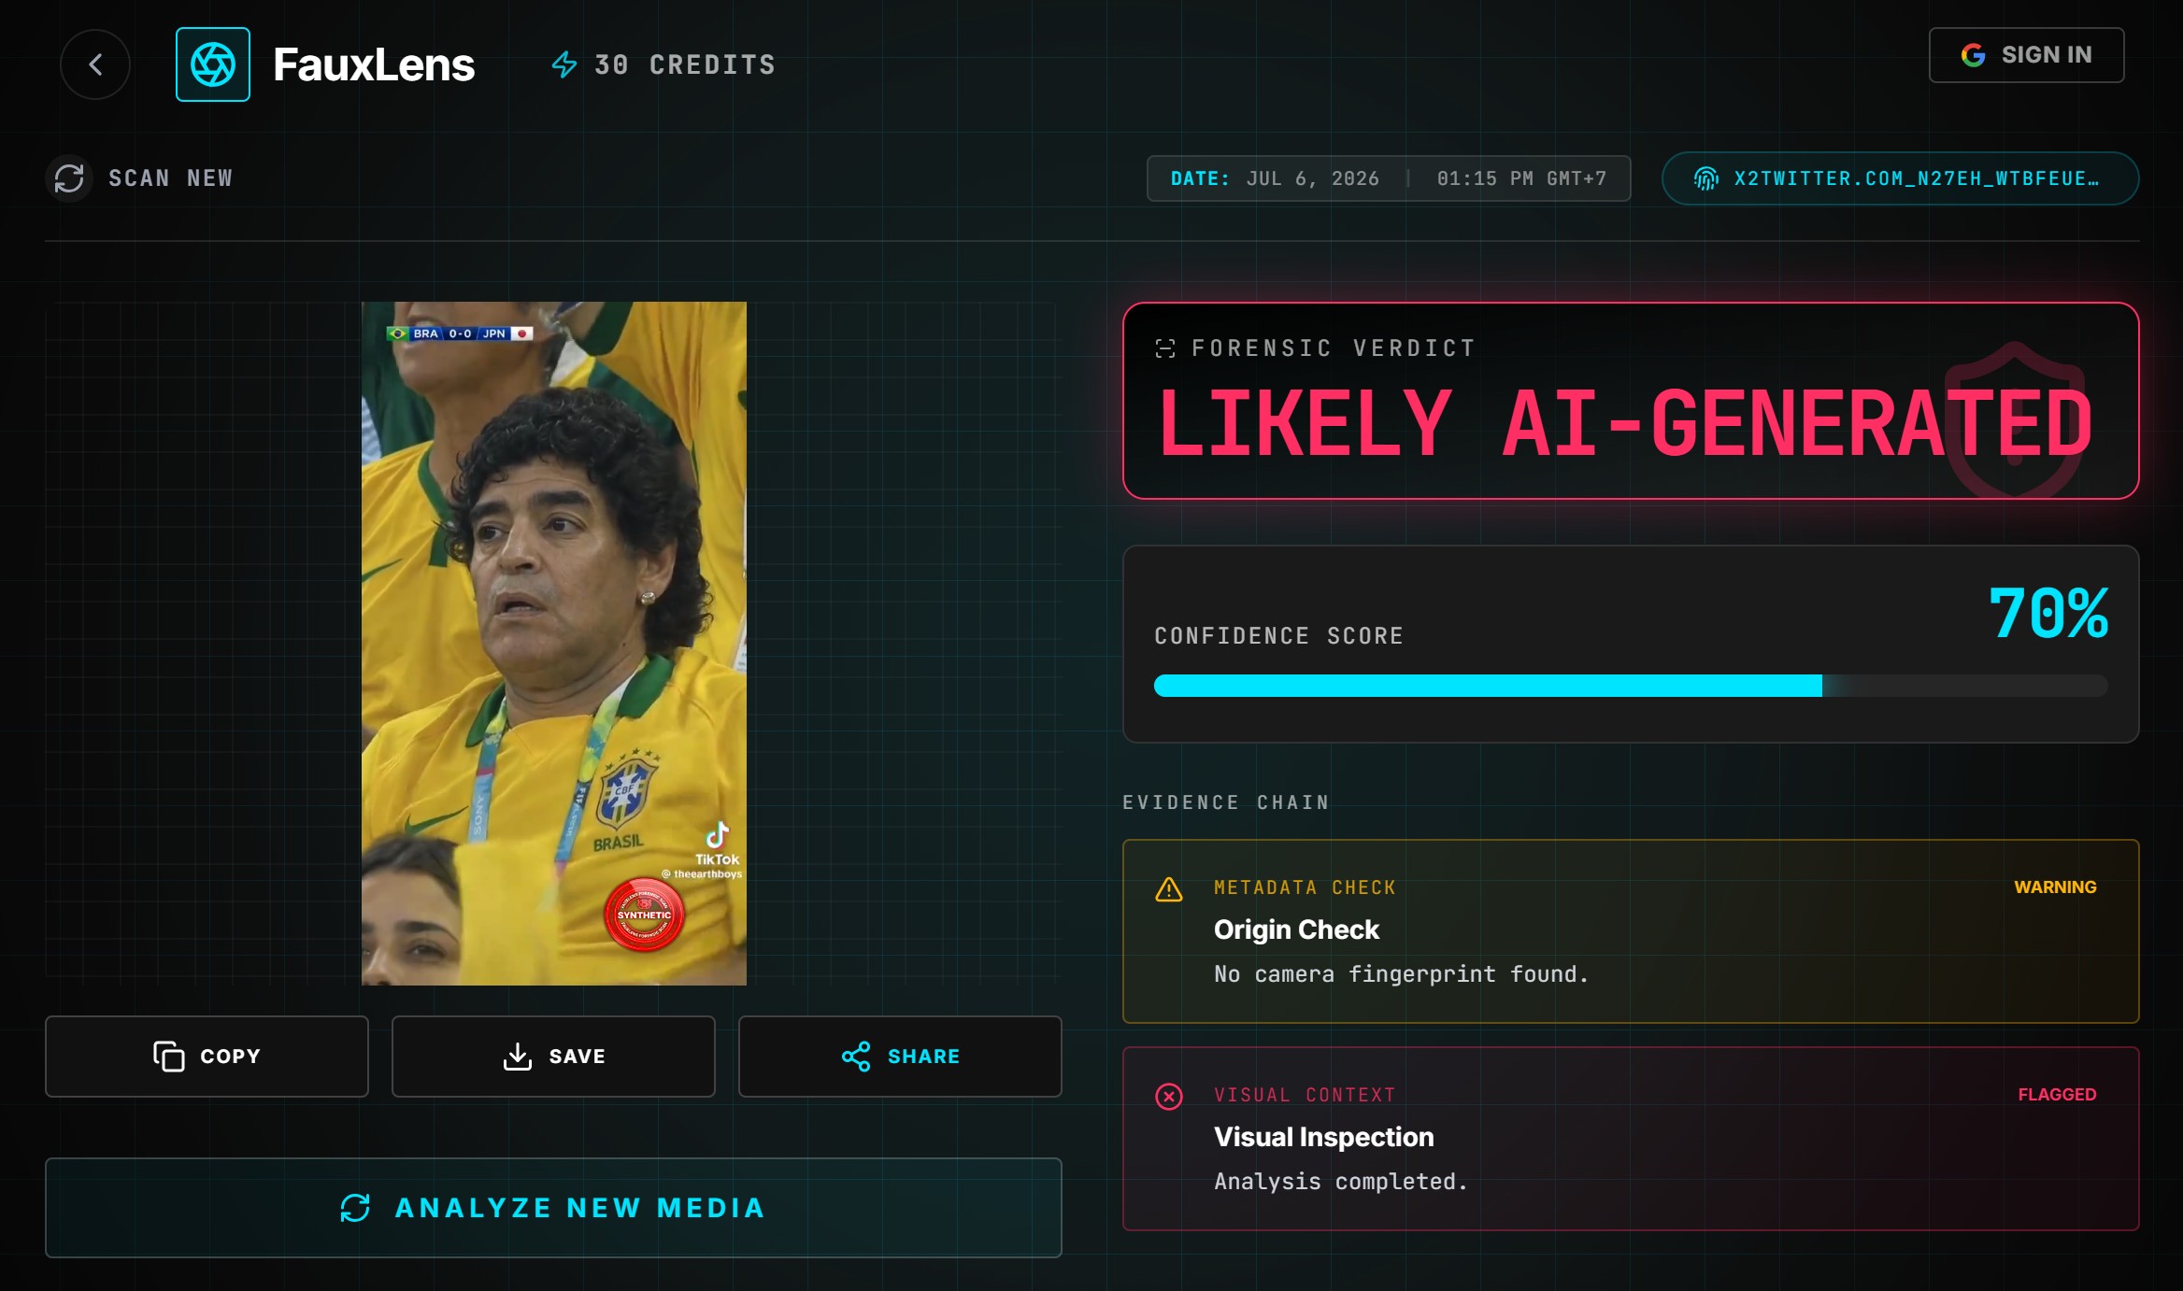Click the fingerprint icon beside the filename
2183x1291 pixels.
pos(1706,178)
